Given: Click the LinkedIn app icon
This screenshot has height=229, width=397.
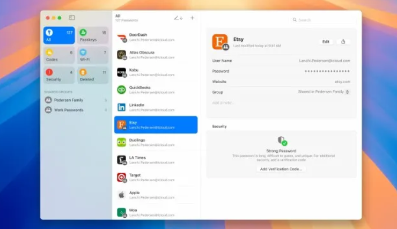Looking at the screenshot, I should (x=122, y=107).
